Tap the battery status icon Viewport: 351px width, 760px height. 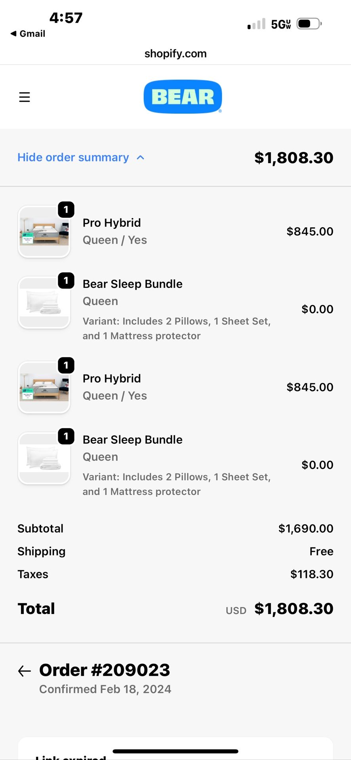coord(309,24)
